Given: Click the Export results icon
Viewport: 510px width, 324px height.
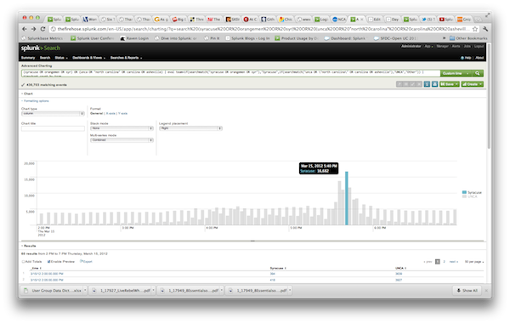Looking at the screenshot, I should 82,262.
